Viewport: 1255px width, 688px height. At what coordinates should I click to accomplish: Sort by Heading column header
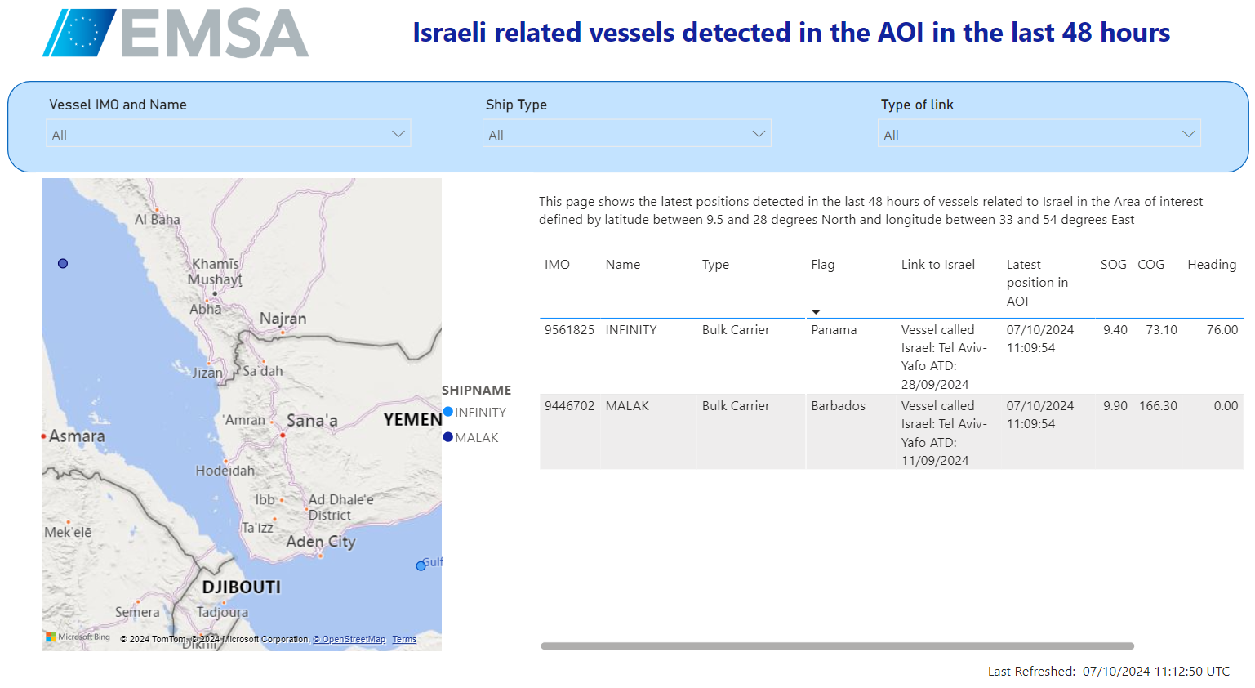click(x=1212, y=265)
